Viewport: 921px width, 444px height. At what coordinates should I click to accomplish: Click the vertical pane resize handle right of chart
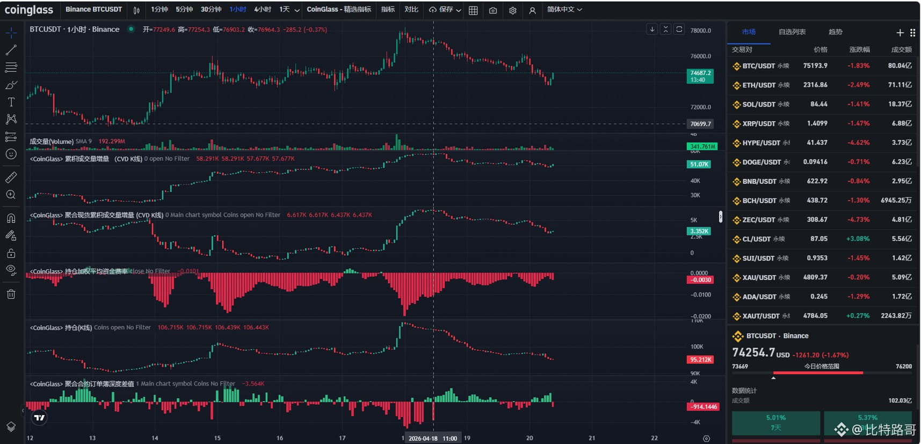point(721,217)
